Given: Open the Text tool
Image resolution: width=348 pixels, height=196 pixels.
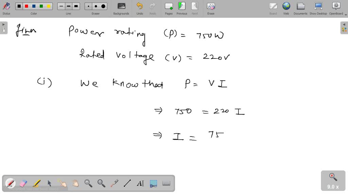Looking at the screenshot, I should [x=140, y=183].
